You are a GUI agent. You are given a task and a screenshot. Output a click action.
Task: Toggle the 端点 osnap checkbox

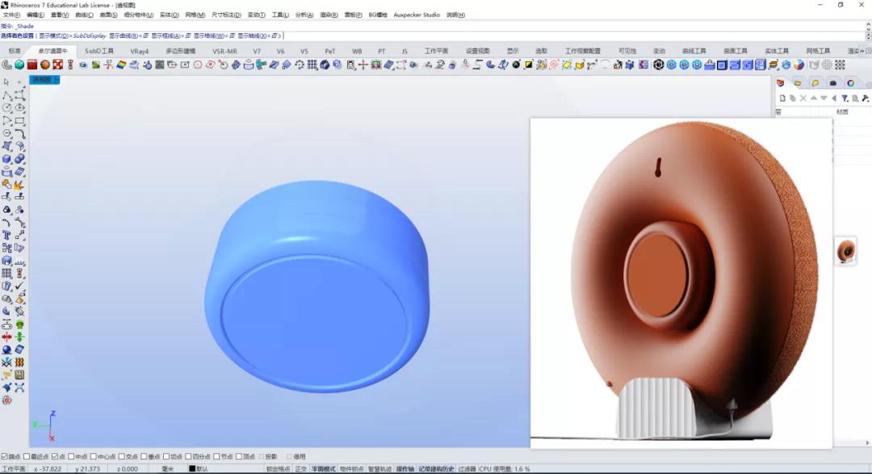(x=5, y=457)
